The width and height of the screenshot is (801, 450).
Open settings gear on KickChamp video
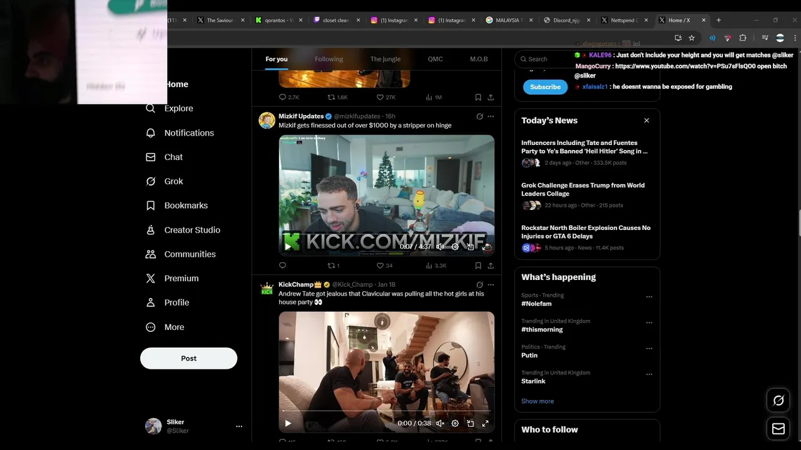coord(455,423)
